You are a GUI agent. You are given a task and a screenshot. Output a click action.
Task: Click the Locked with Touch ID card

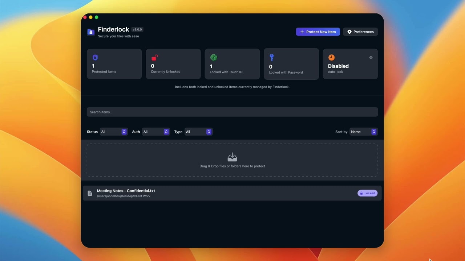232,64
